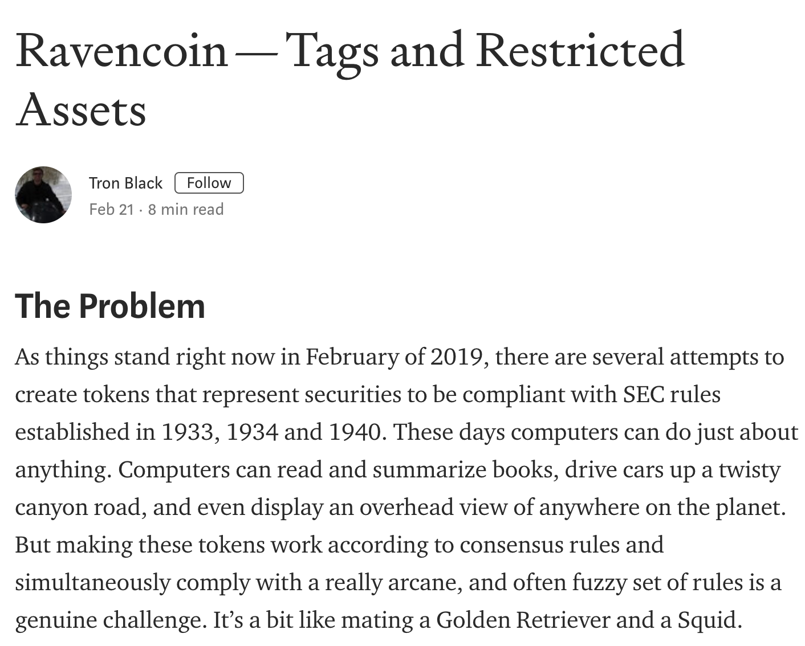Open Tron Black's author profile name link
The image size is (805, 646).
click(125, 183)
